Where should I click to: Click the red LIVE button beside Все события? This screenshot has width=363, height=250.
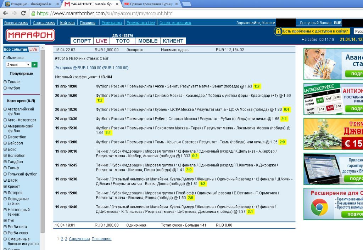33,49
